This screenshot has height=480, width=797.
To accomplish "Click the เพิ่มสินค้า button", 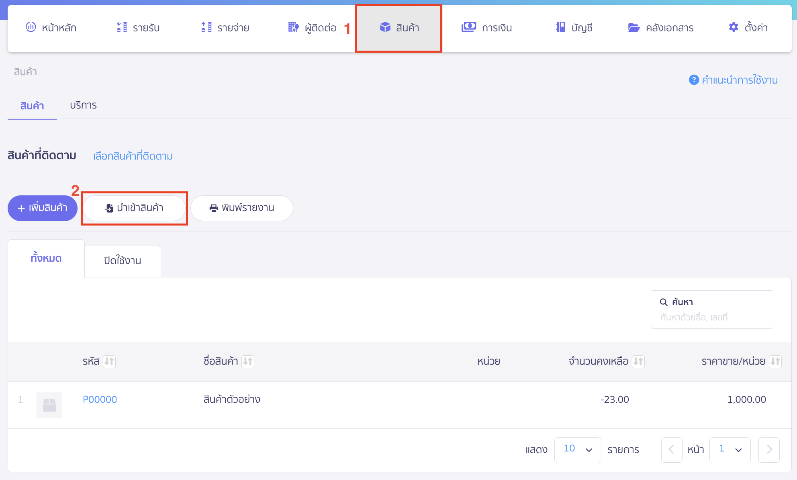I will pos(43,208).
